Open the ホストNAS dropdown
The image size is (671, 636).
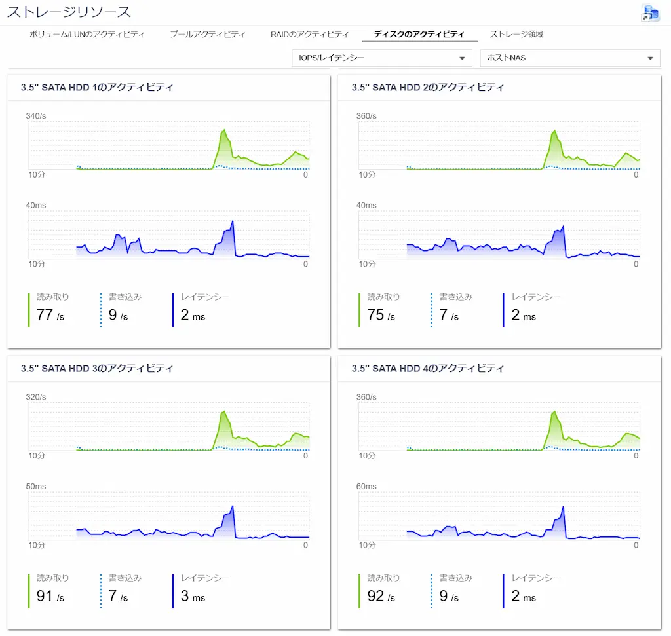(x=570, y=58)
